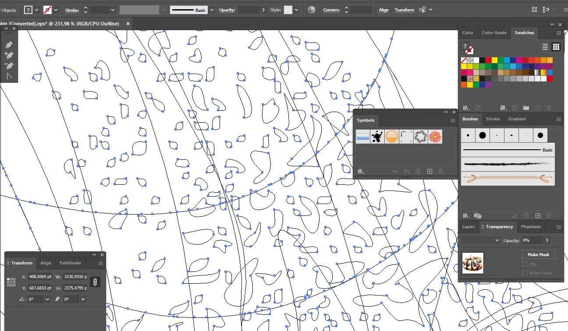The width and height of the screenshot is (568, 331).
Task: Open the stroke weight dropdown
Action: pyautogui.click(x=113, y=10)
